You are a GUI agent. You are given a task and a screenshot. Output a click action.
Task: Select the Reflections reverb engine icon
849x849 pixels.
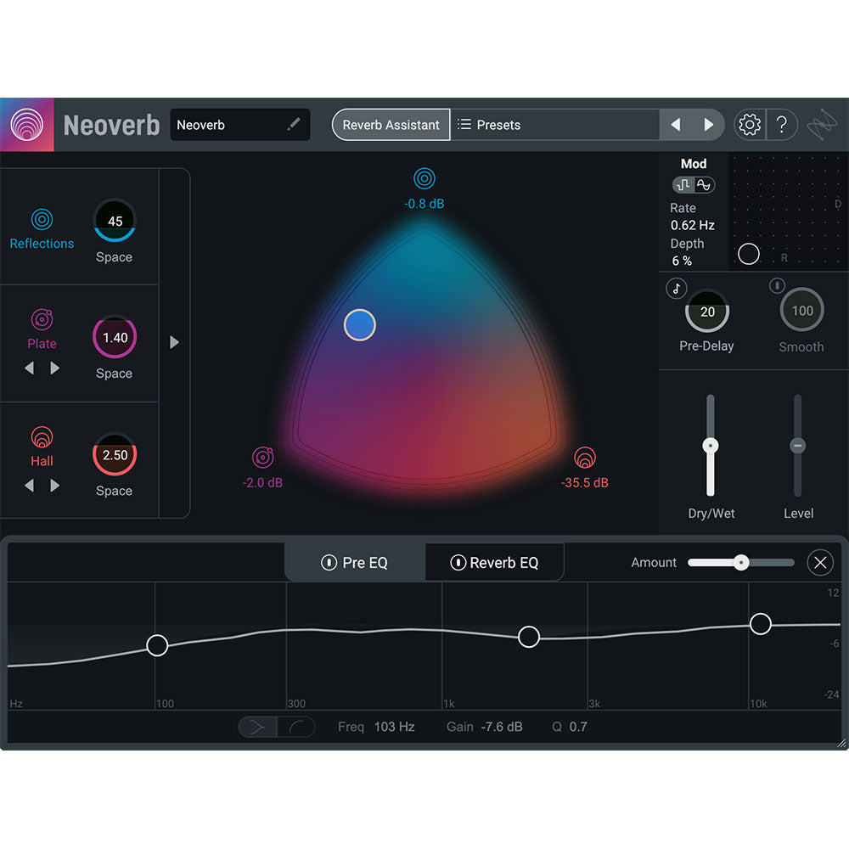[42, 219]
